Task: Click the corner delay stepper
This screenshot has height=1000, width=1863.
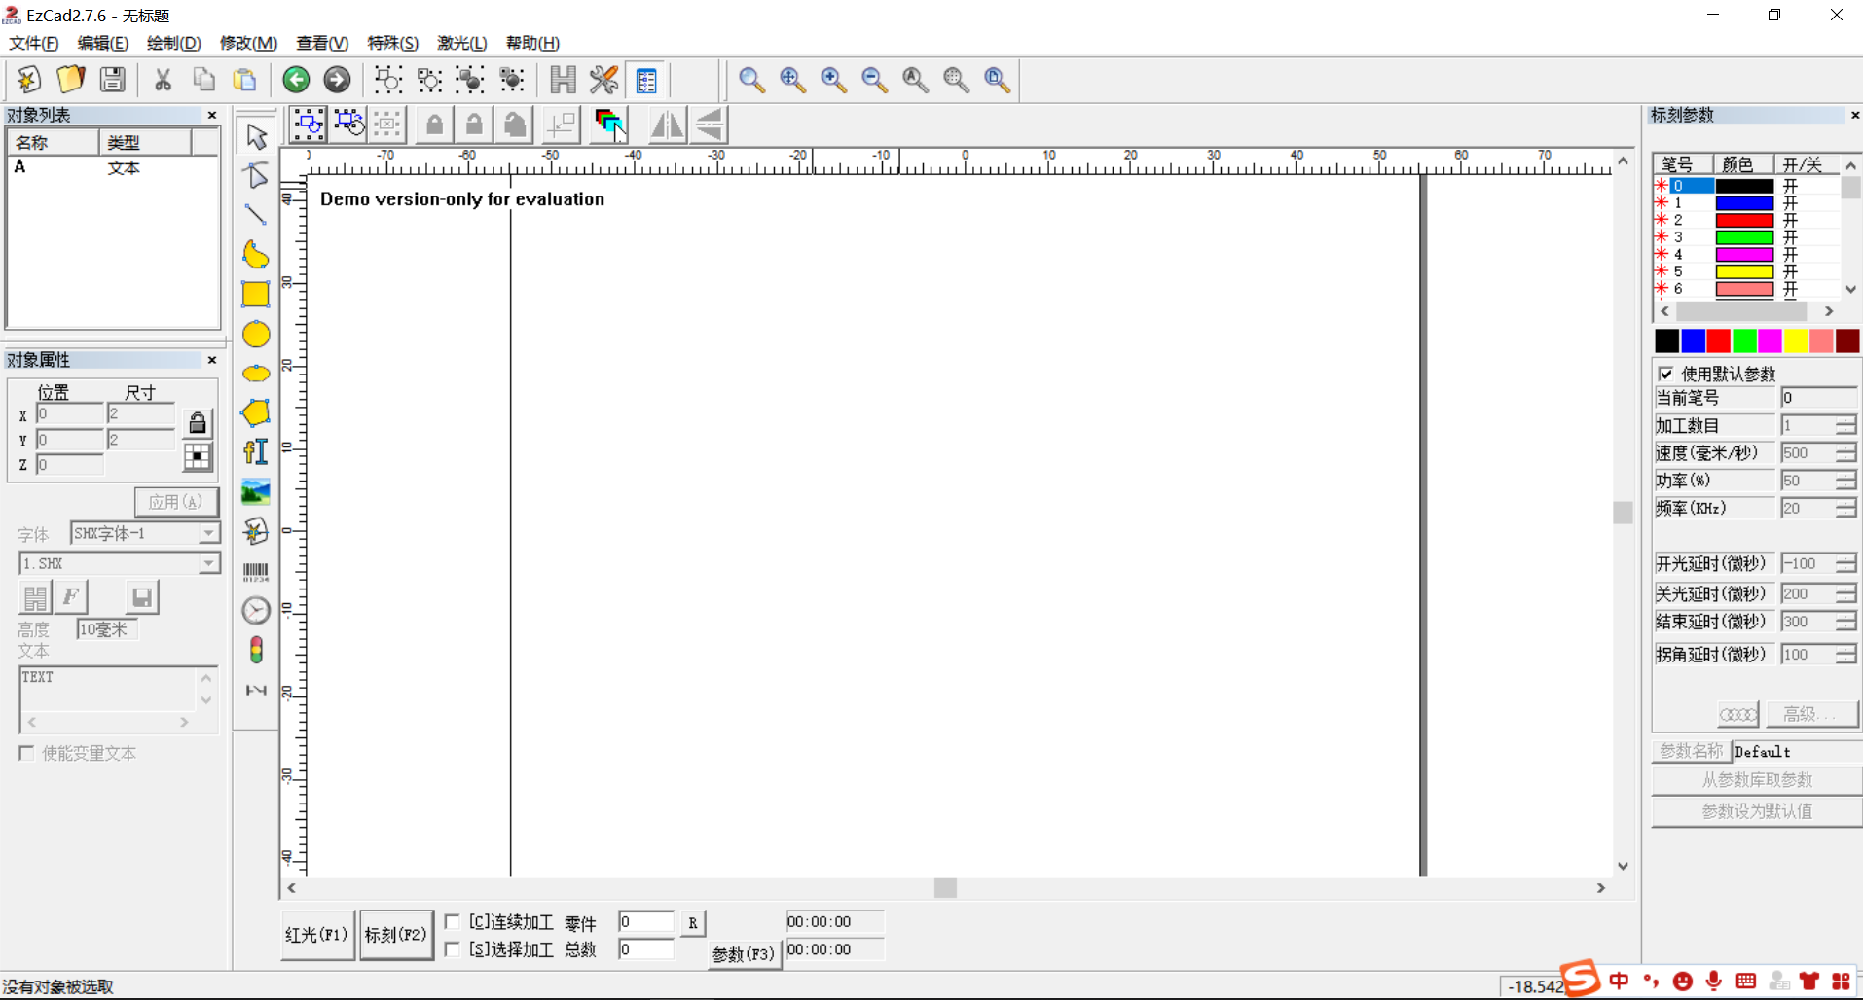Action: coord(1845,655)
